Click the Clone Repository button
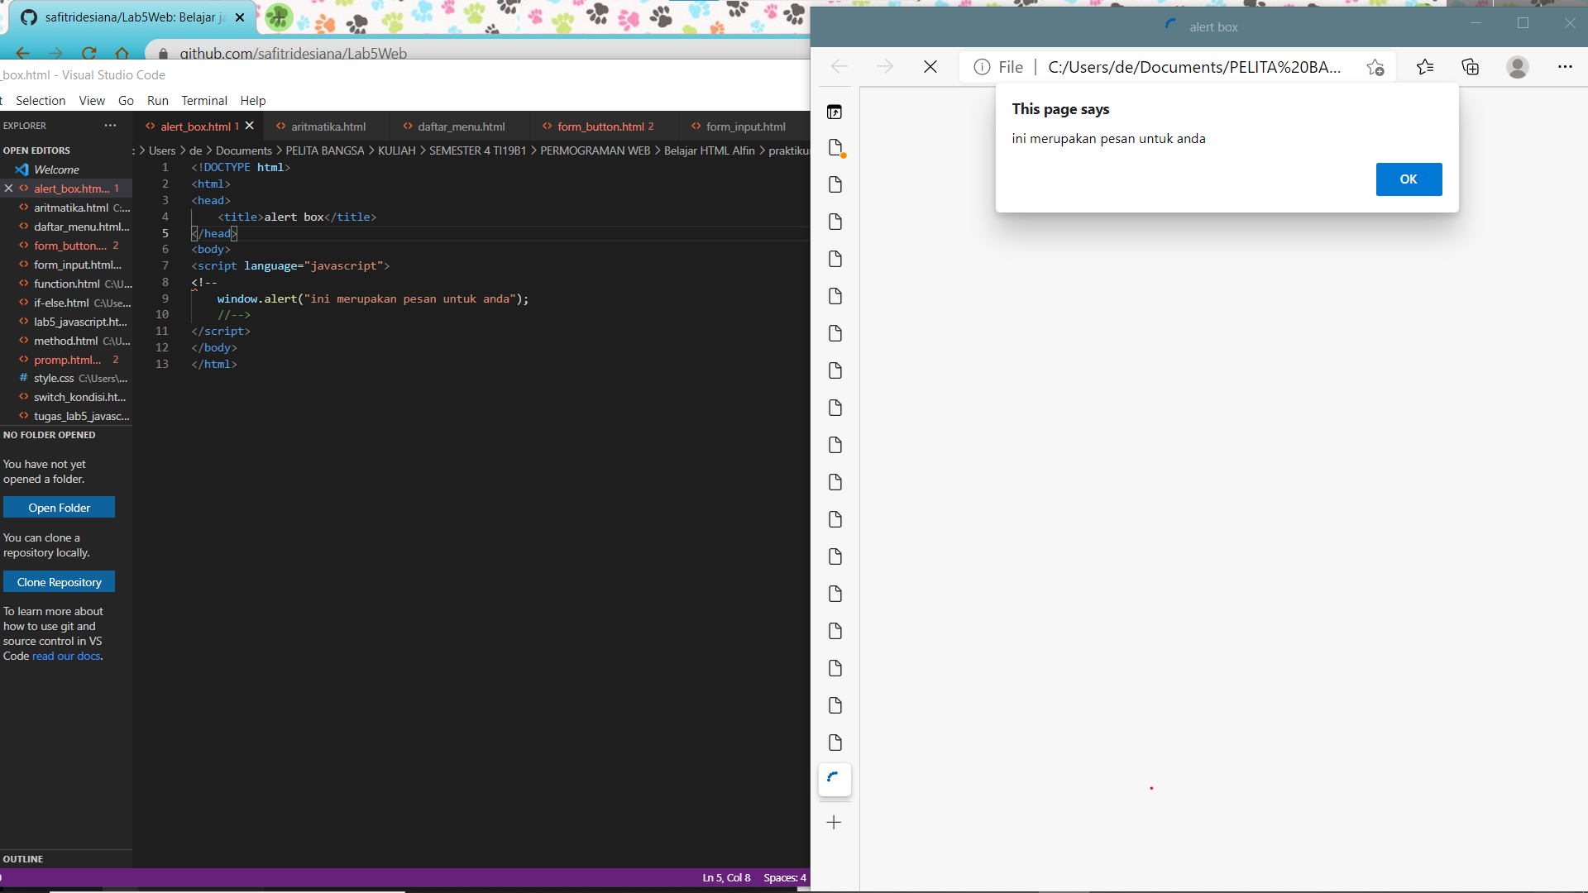This screenshot has height=893, width=1588. click(x=59, y=582)
